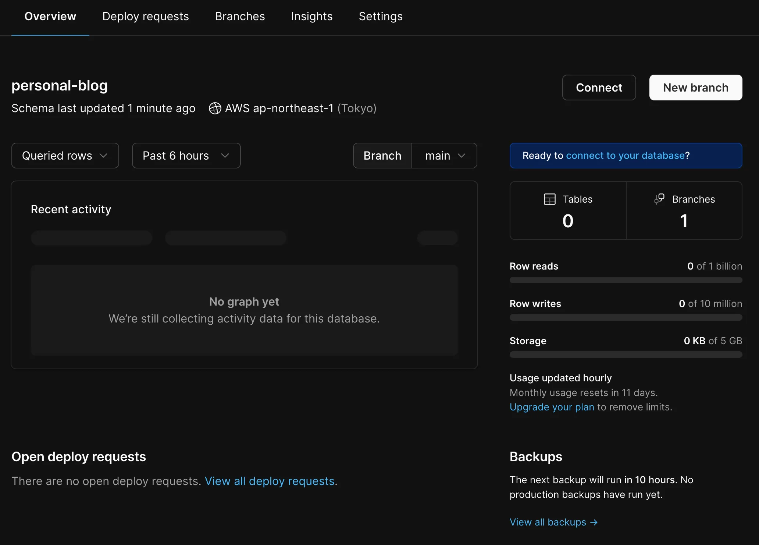Click the Recent activity heading
The width and height of the screenshot is (759, 545).
coord(71,209)
